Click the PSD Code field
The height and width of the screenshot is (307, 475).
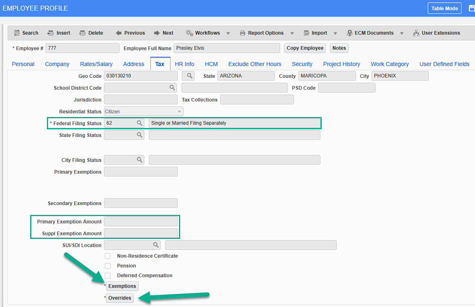coord(347,88)
